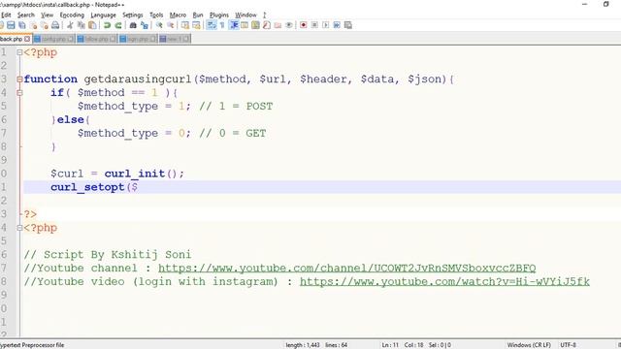Open the Language menu

104,16
